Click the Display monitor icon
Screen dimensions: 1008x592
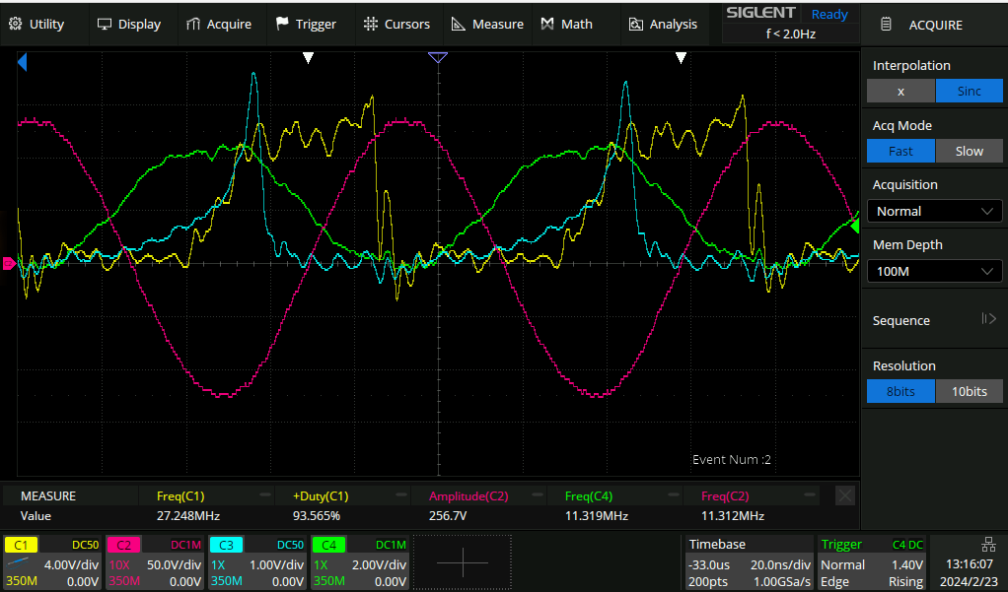click(x=105, y=24)
